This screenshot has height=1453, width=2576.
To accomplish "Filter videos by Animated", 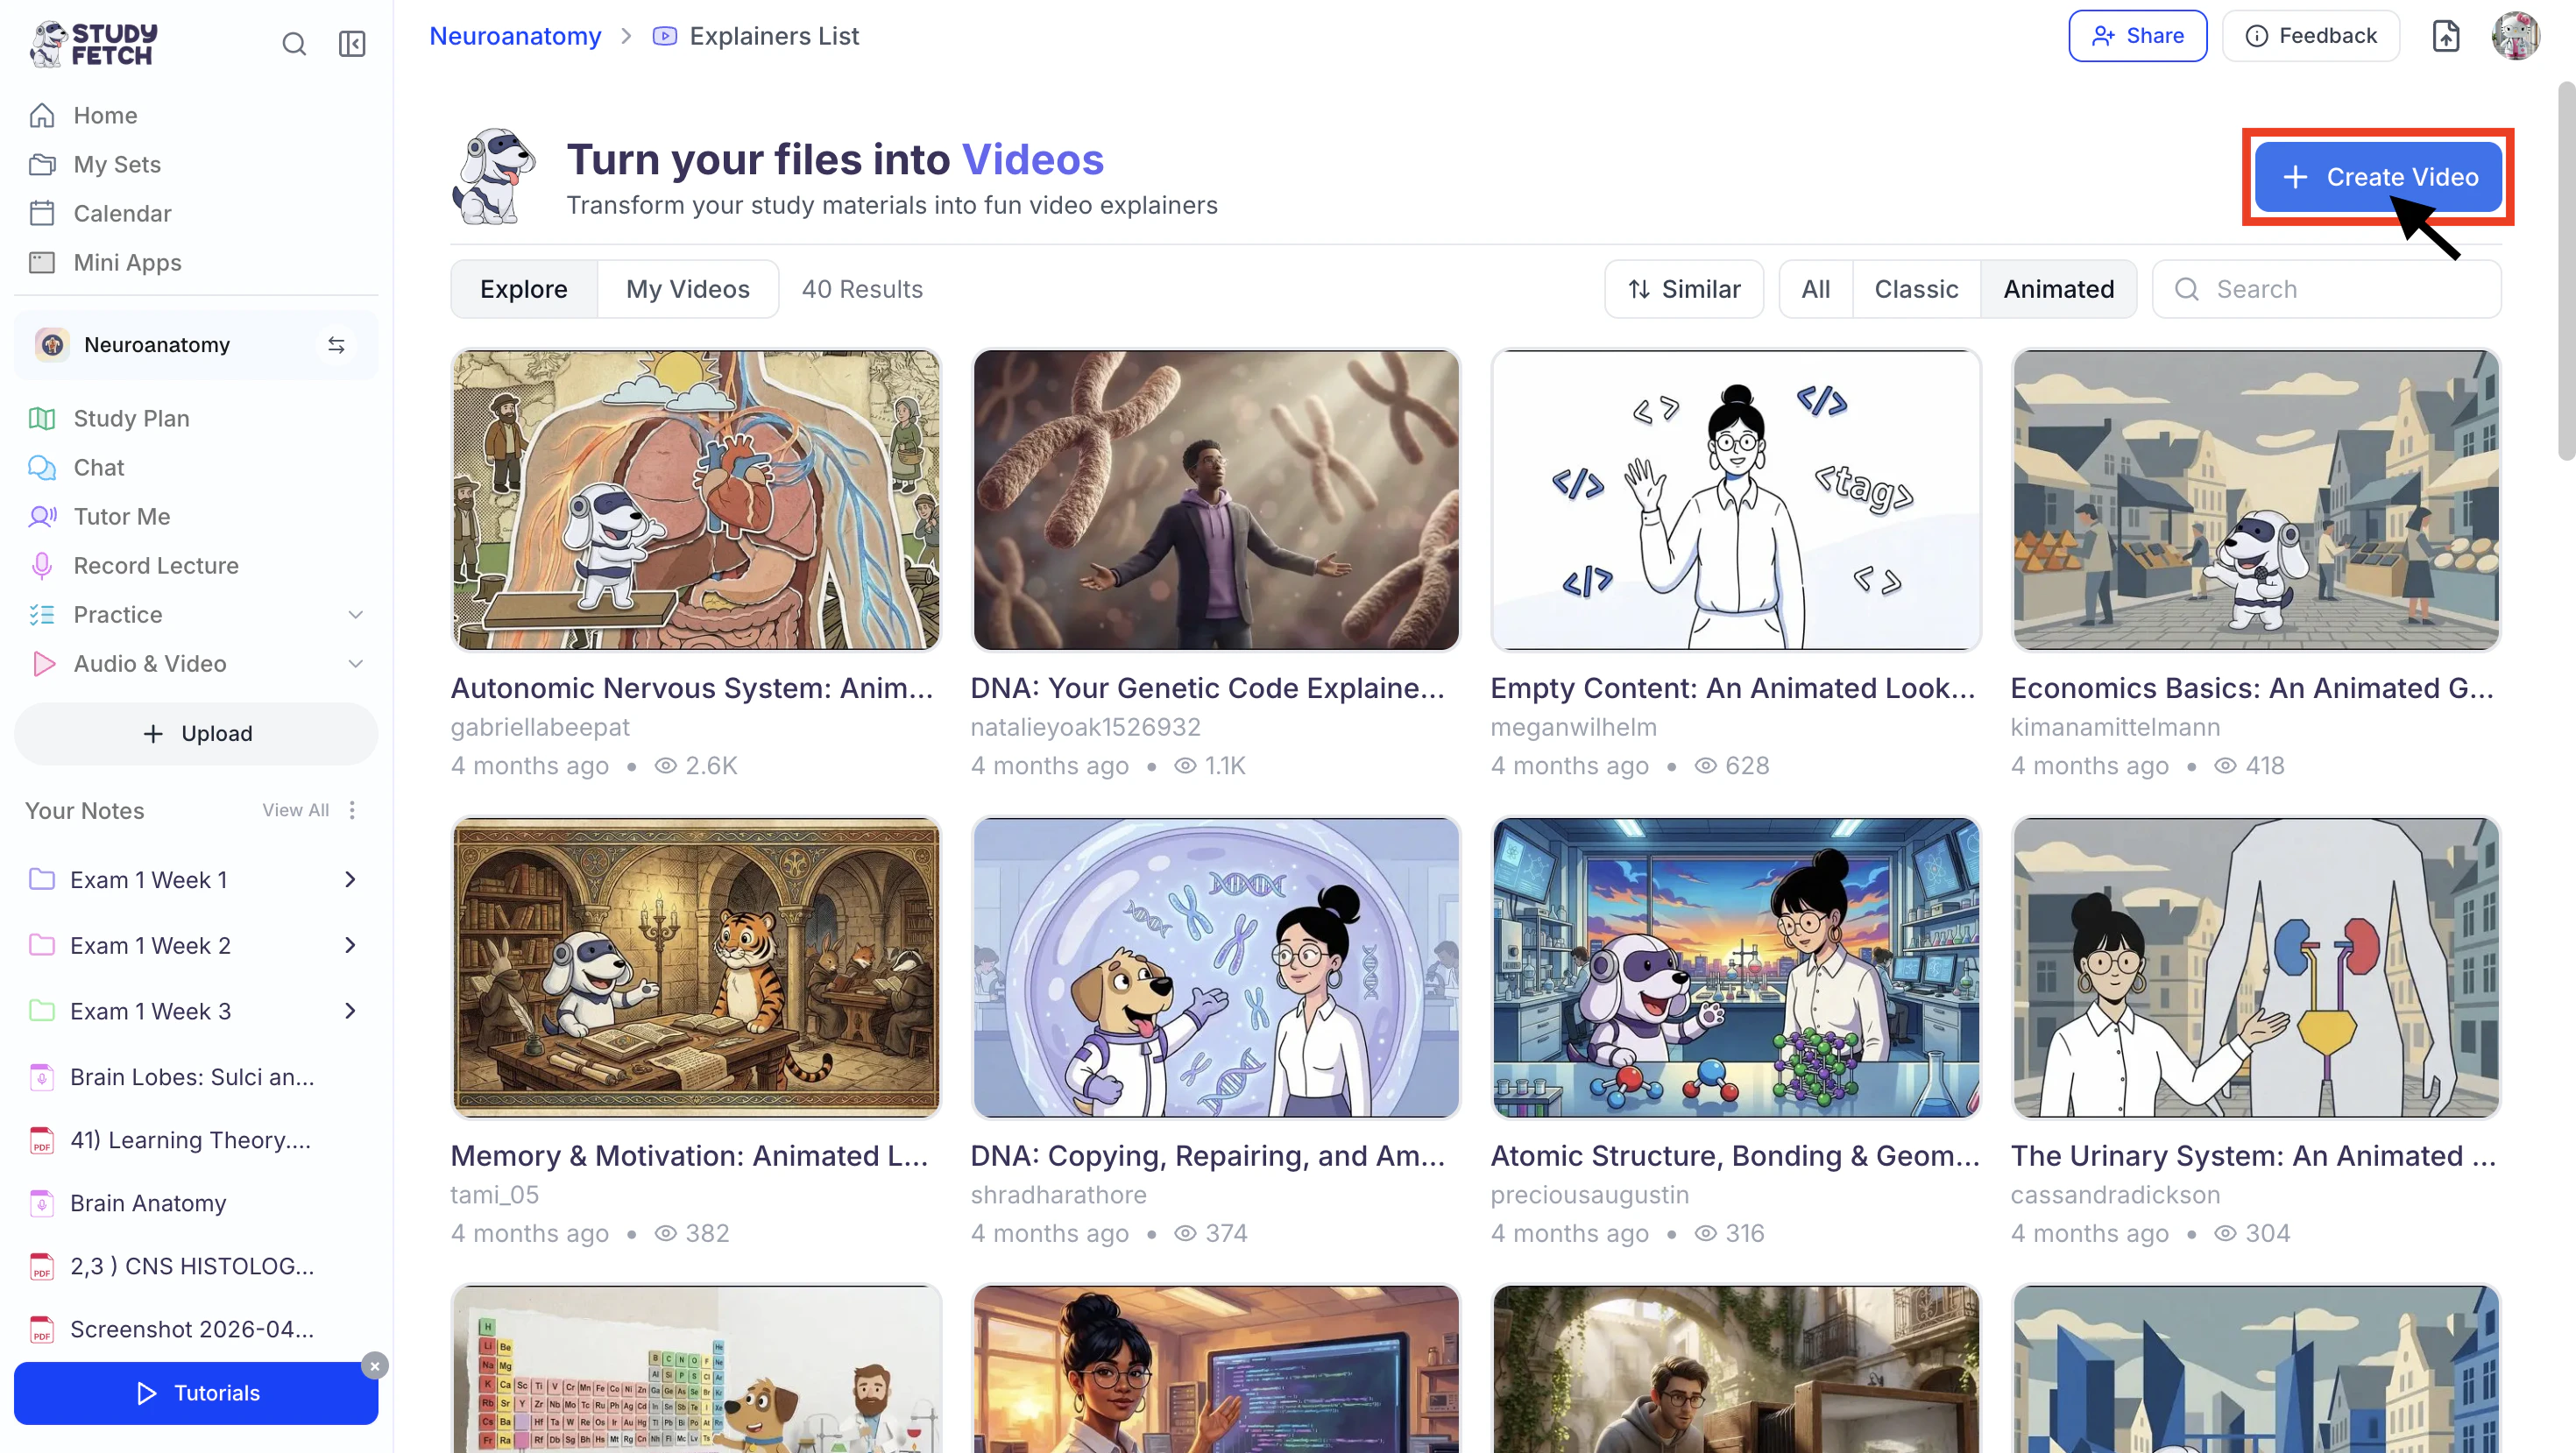I will [x=2059, y=289].
